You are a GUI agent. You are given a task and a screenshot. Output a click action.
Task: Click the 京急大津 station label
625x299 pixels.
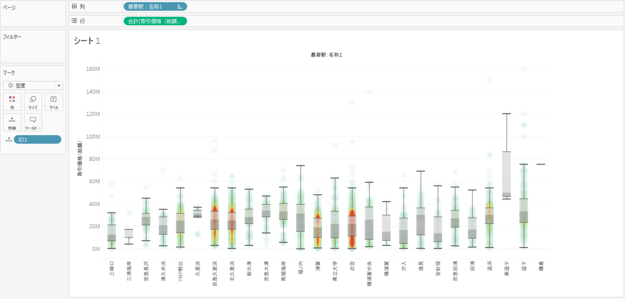(267, 270)
